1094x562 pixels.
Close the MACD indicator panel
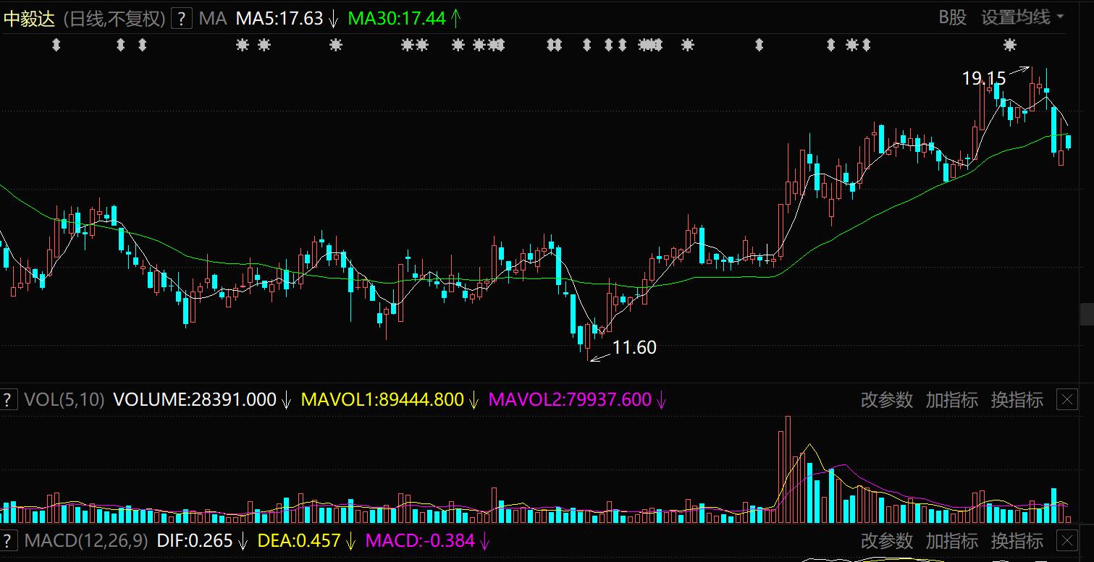tap(1067, 540)
